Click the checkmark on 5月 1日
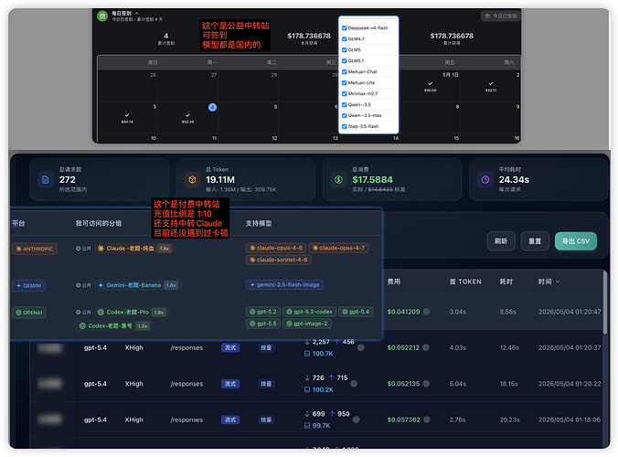 (x=431, y=83)
